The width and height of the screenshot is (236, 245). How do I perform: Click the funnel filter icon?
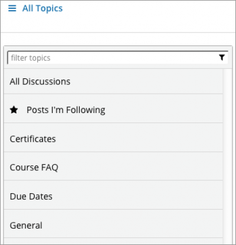click(x=222, y=58)
